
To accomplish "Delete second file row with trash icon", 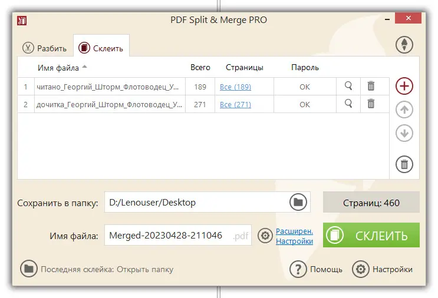I will (x=371, y=104).
